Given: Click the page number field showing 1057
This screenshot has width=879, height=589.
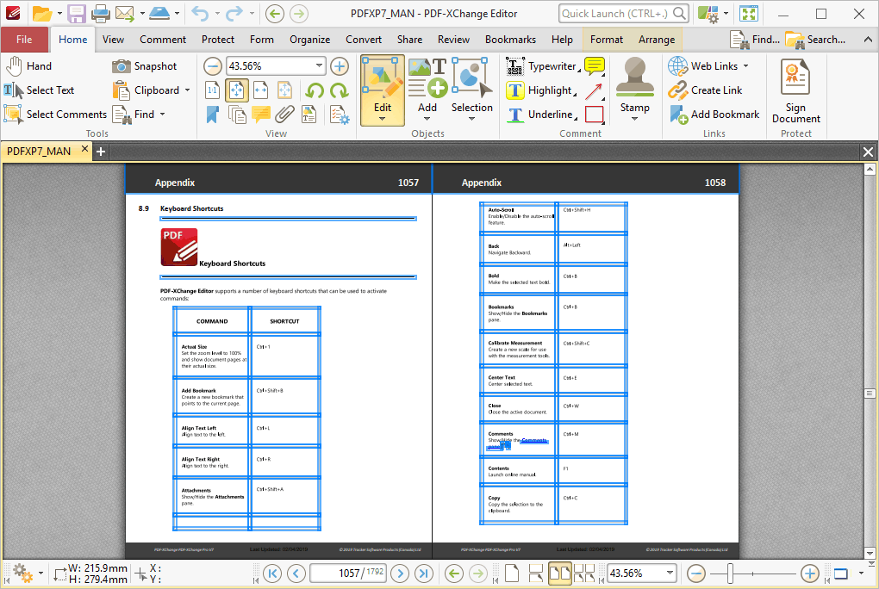Looking at the screenshot, I should click(348, 573).
